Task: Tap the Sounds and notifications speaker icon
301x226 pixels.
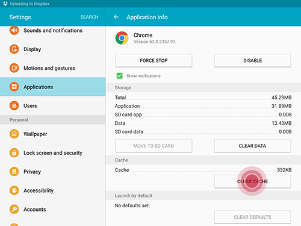Action: point(14,30)
